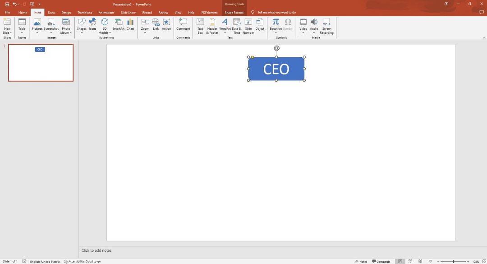Open the WordArt styles
The image size is (487, 264).
tap(225, 26)
